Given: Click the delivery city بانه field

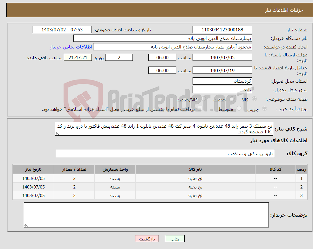Looking at the screenshot, I should pyautogui.click(x=222, y=90).
